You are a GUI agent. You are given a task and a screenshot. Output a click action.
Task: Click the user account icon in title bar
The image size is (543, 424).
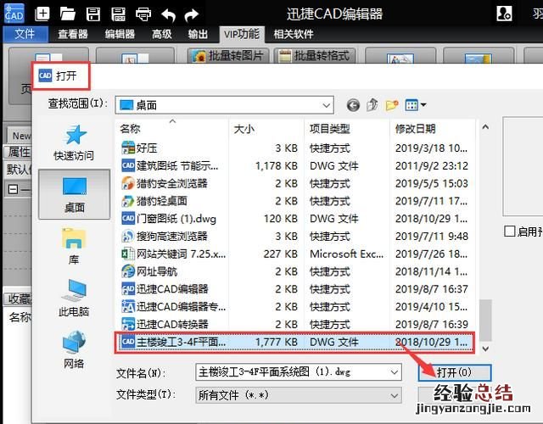[x=504, y=14]
